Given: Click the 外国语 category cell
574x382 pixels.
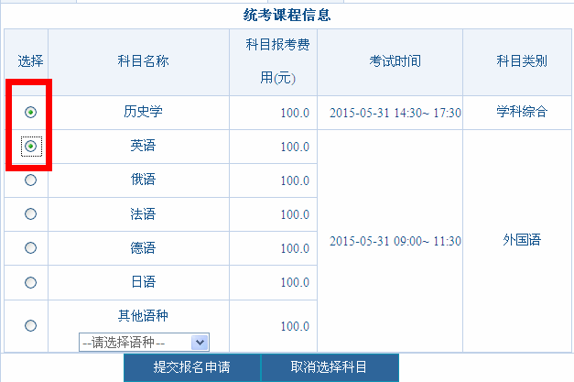Looking at the screenshot, I should click(x=522, y=240).
